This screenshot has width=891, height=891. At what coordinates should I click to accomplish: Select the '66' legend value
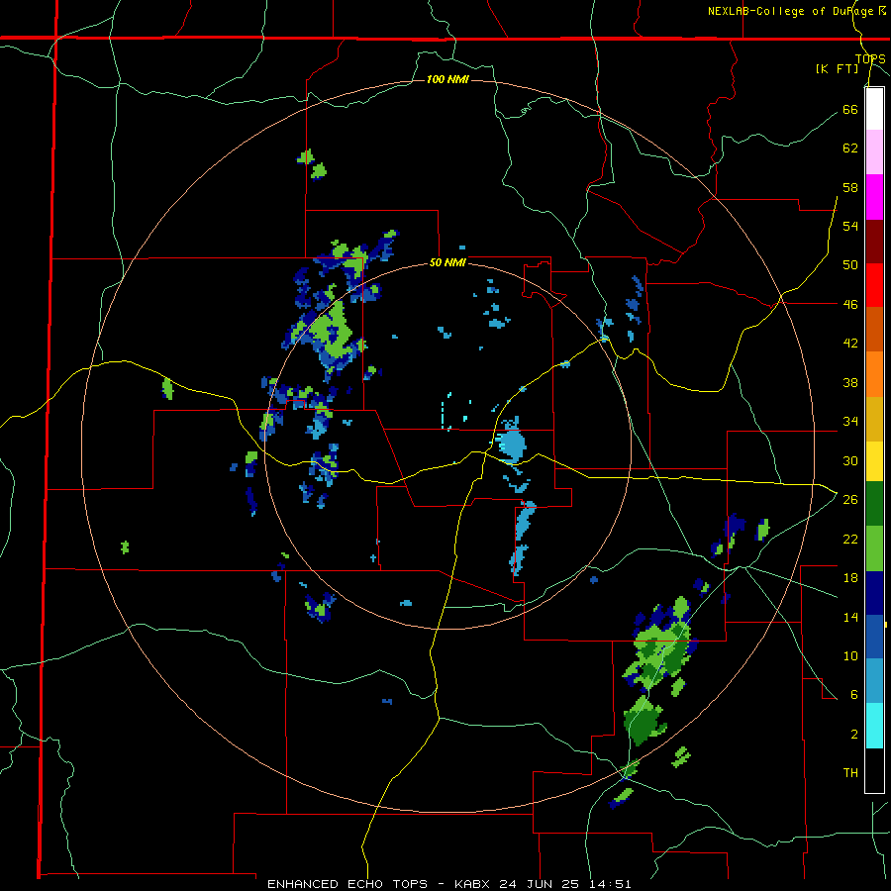point(850,109)
